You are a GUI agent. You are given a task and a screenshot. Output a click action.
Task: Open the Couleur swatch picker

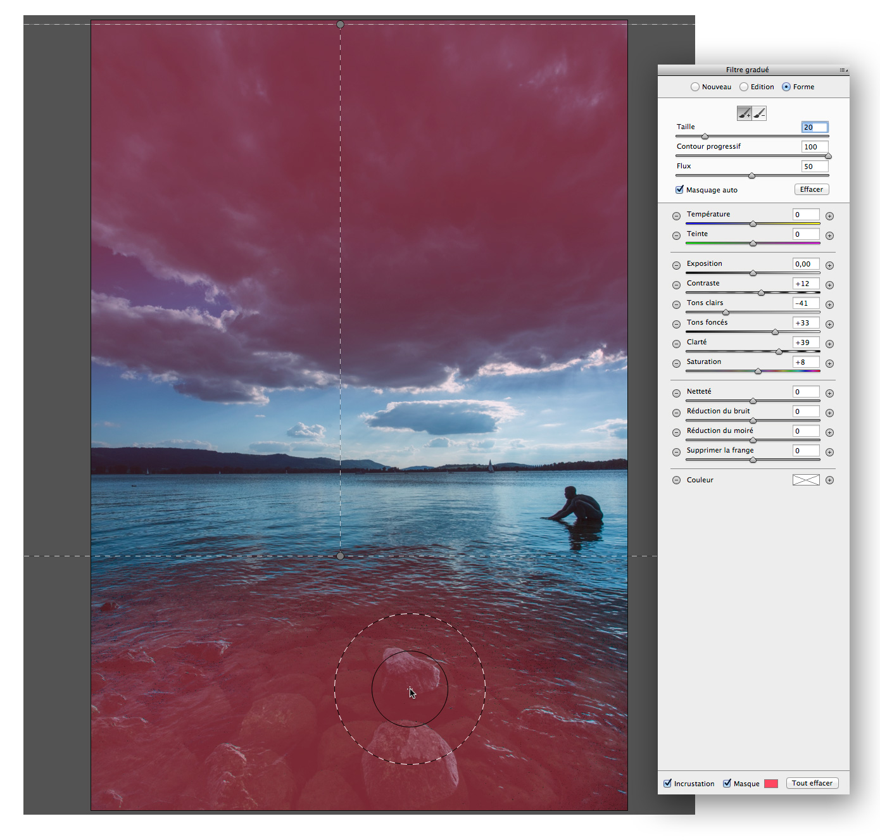pyautogui.click(x=806, y=480)
